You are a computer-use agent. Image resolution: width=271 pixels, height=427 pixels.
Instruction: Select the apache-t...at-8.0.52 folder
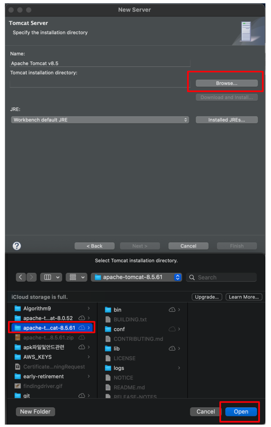pyautogui.click(x=53, y=318)
